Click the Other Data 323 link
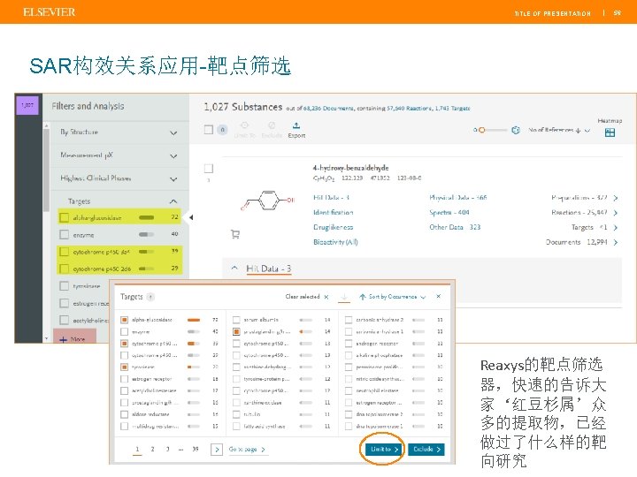637x477 pixels. 455,228
